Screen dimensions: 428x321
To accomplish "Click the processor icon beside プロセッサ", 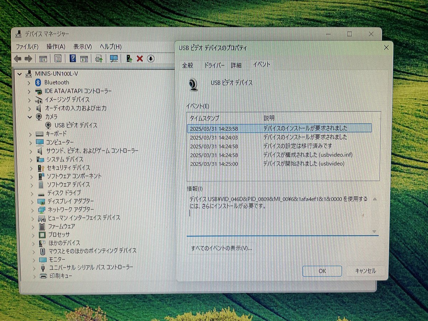I will (x=42, y=234).
